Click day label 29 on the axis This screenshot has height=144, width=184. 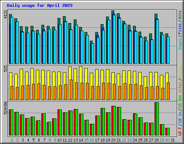162,140
